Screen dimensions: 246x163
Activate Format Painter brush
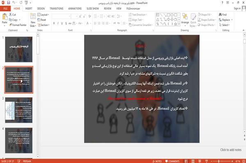coord(18,25)
